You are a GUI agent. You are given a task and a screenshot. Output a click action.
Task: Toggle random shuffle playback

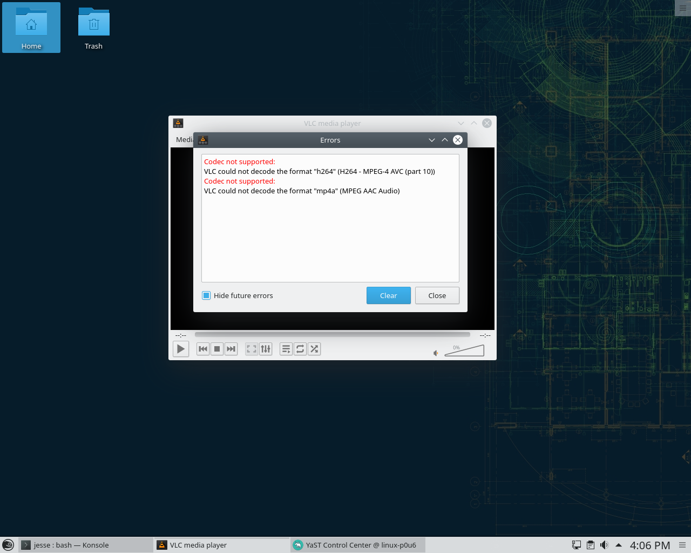314,349
